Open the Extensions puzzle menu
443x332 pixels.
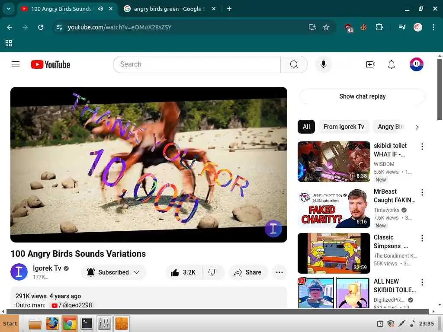click(379, 27)
